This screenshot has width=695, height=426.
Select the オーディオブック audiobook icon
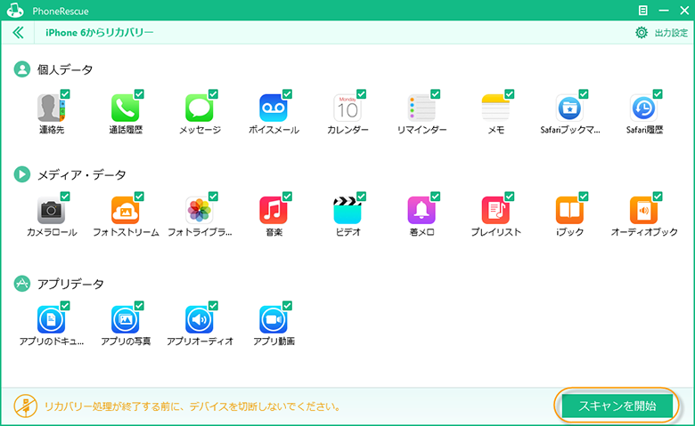pyautogui.click(x=643, y=210)
